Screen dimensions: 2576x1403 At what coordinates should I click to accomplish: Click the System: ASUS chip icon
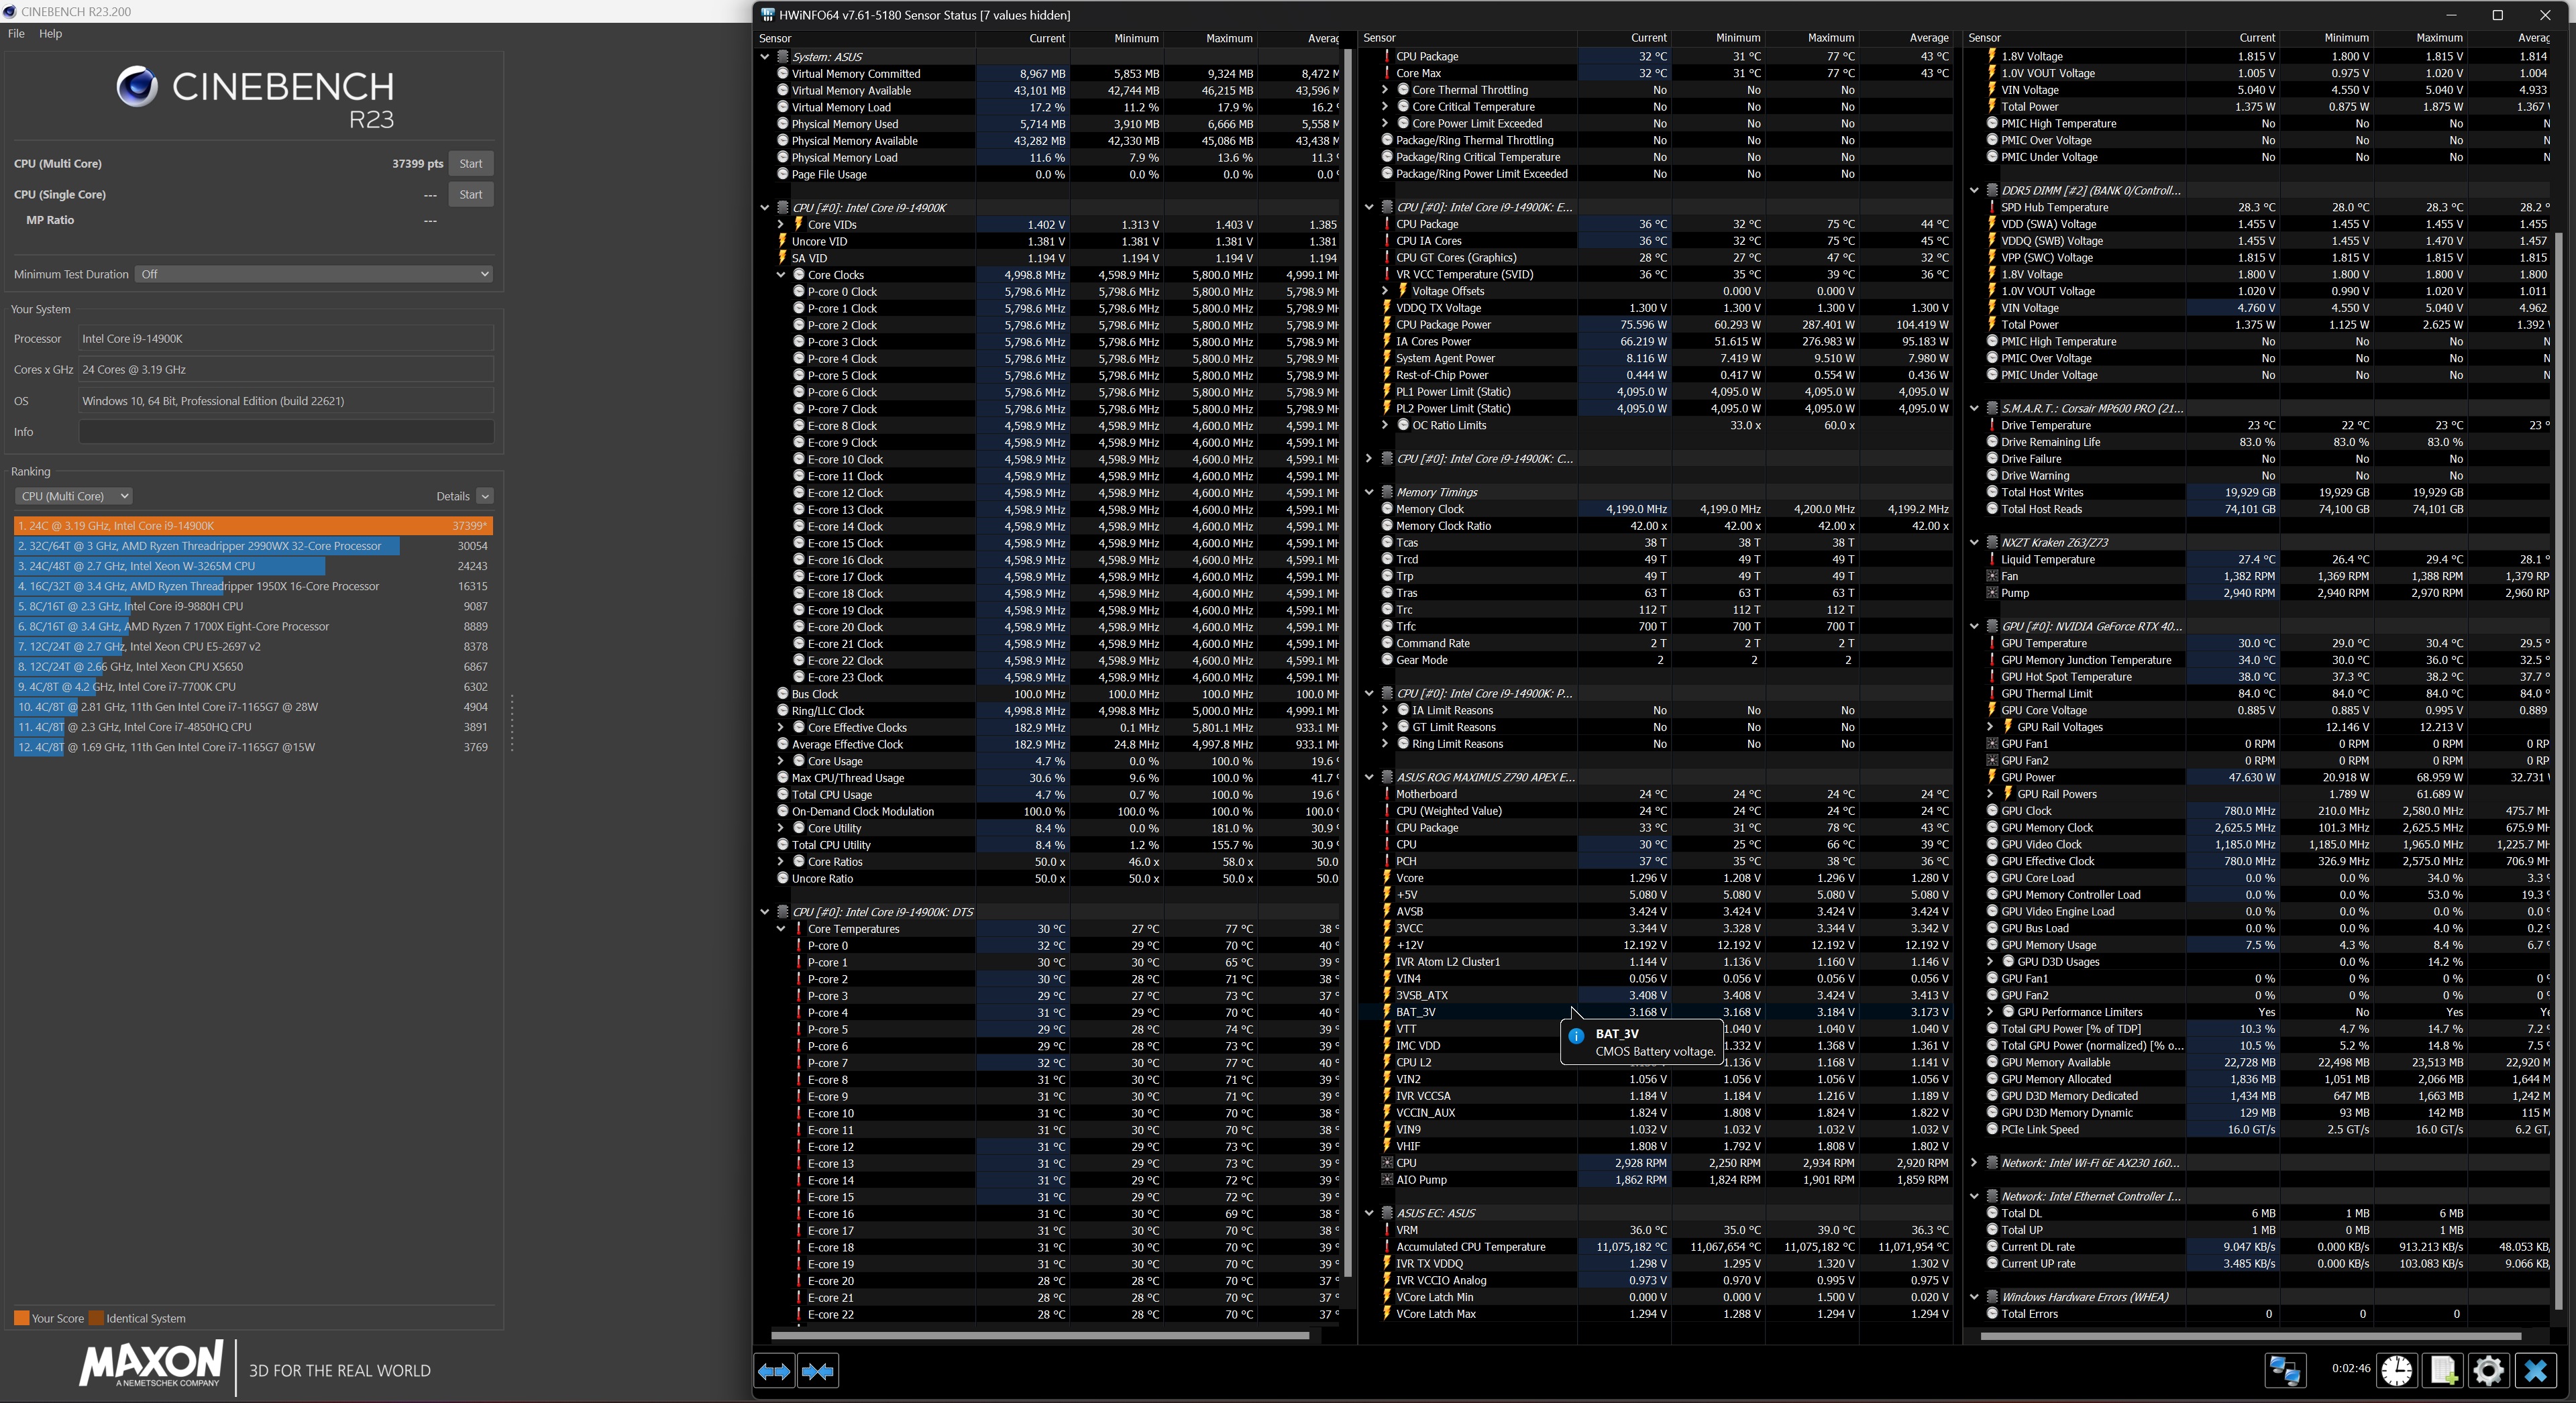pyautogui.click(x=783, y=57)
